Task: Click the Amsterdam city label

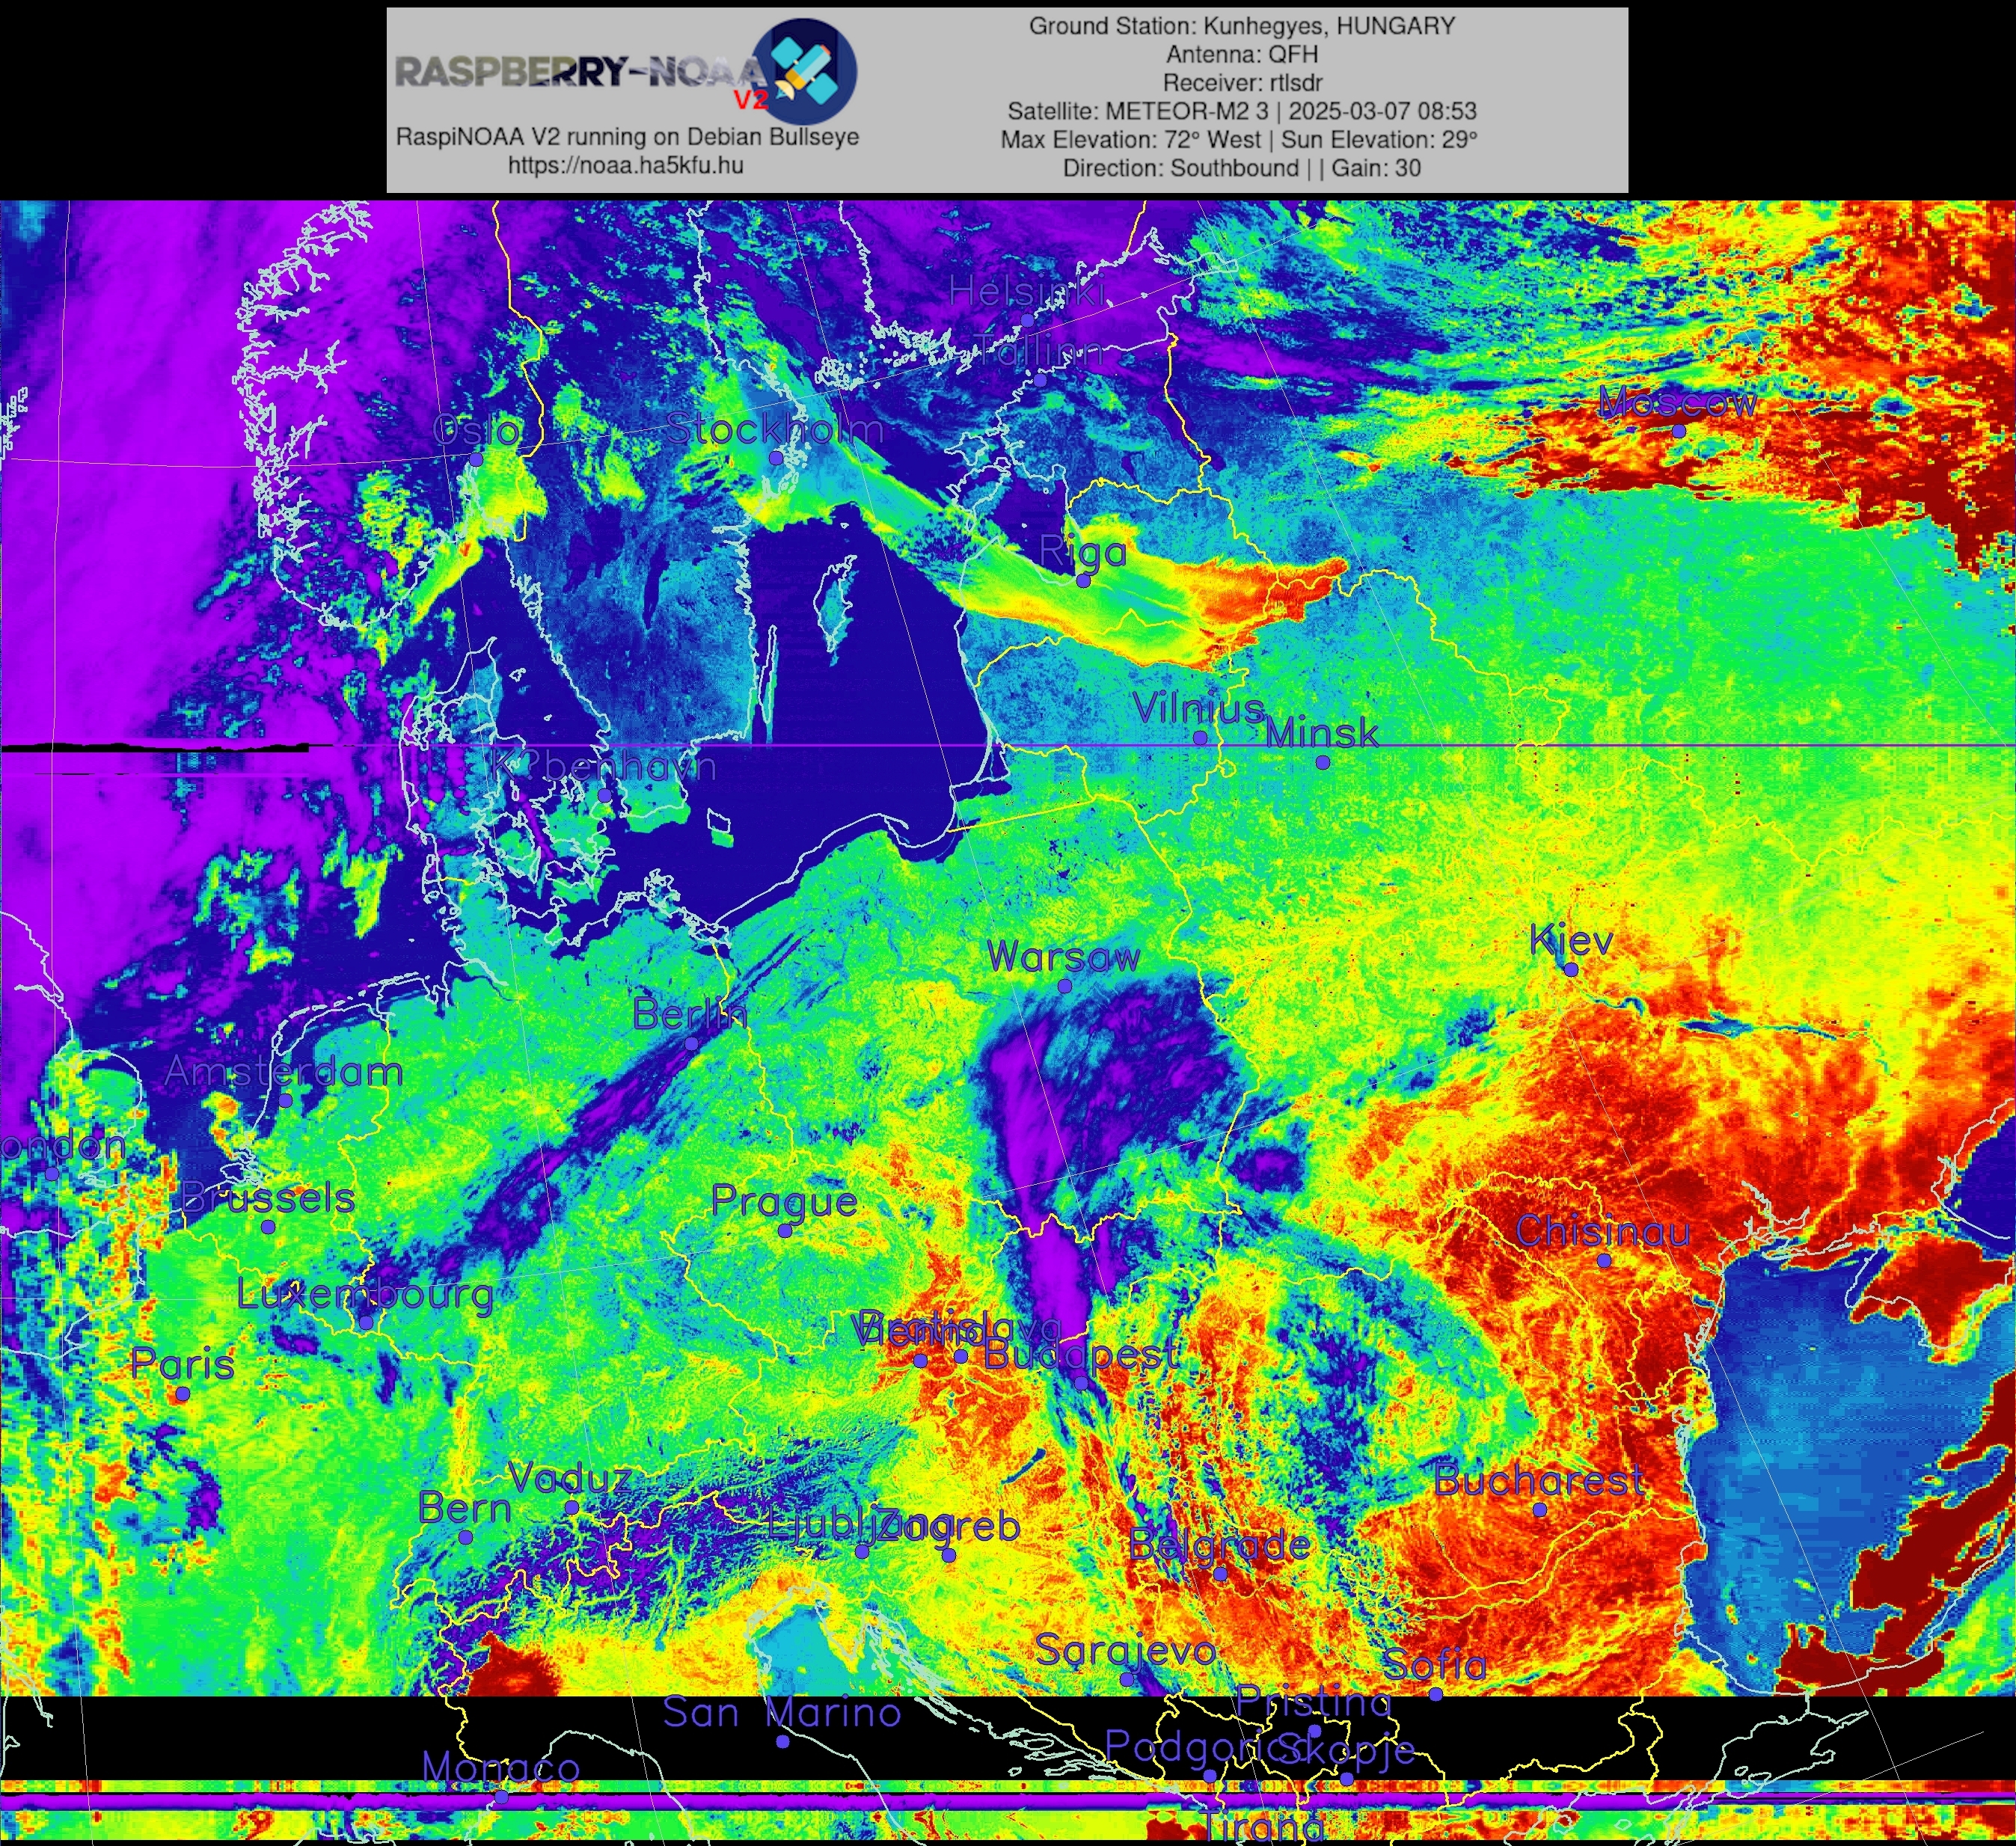Action: click(284, 1072)
